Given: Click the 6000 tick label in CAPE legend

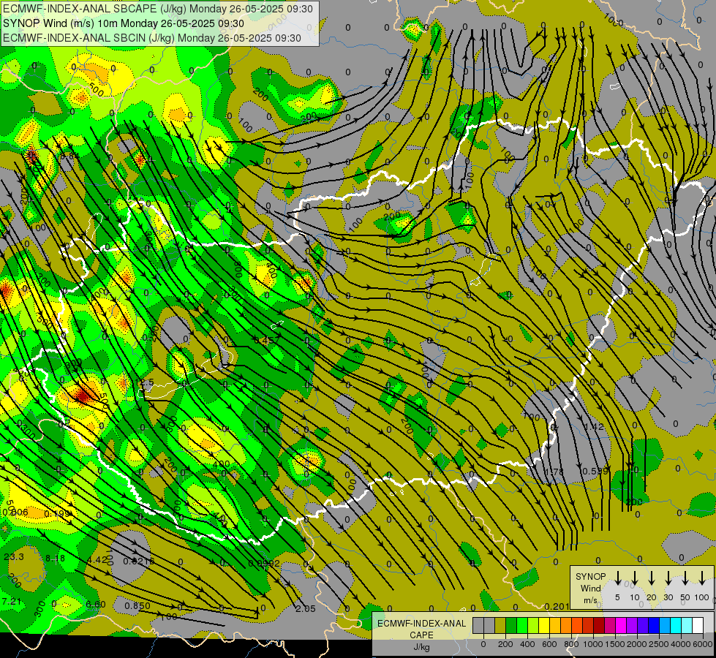Looking at the screenshot, I should 702,644.
